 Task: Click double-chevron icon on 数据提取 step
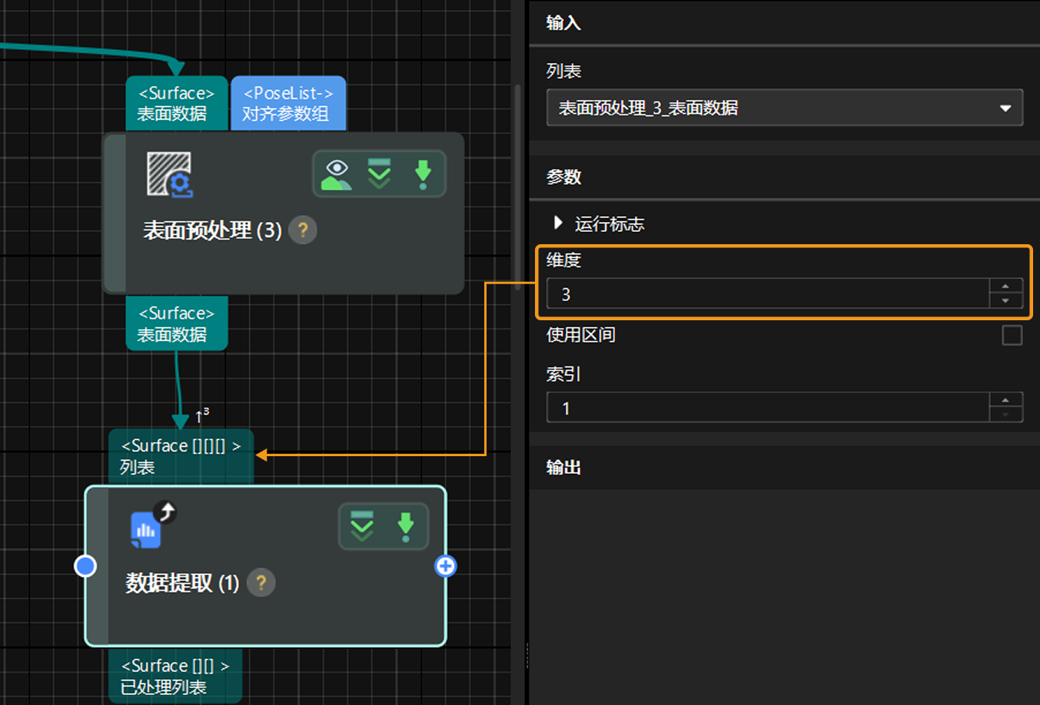click(362, 526)
